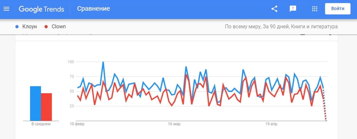Click the В среднем label
The width and height of the screenshot is (357, 139).
tap(41, 124)
